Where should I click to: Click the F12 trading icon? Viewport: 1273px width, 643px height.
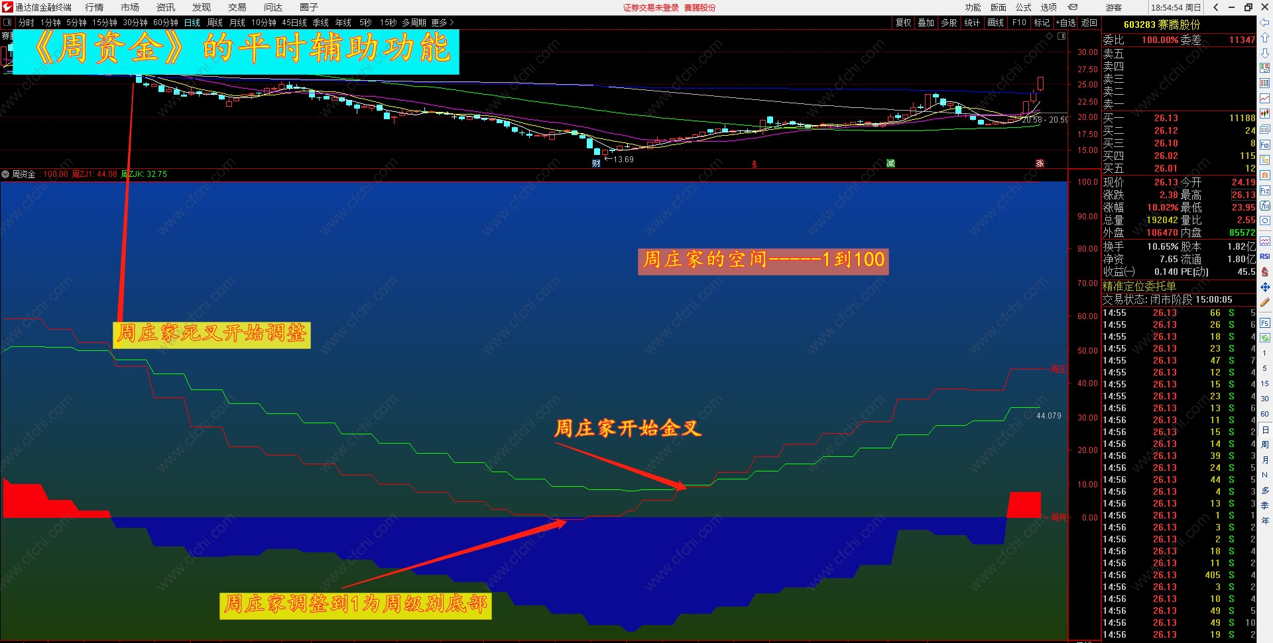1264,191
